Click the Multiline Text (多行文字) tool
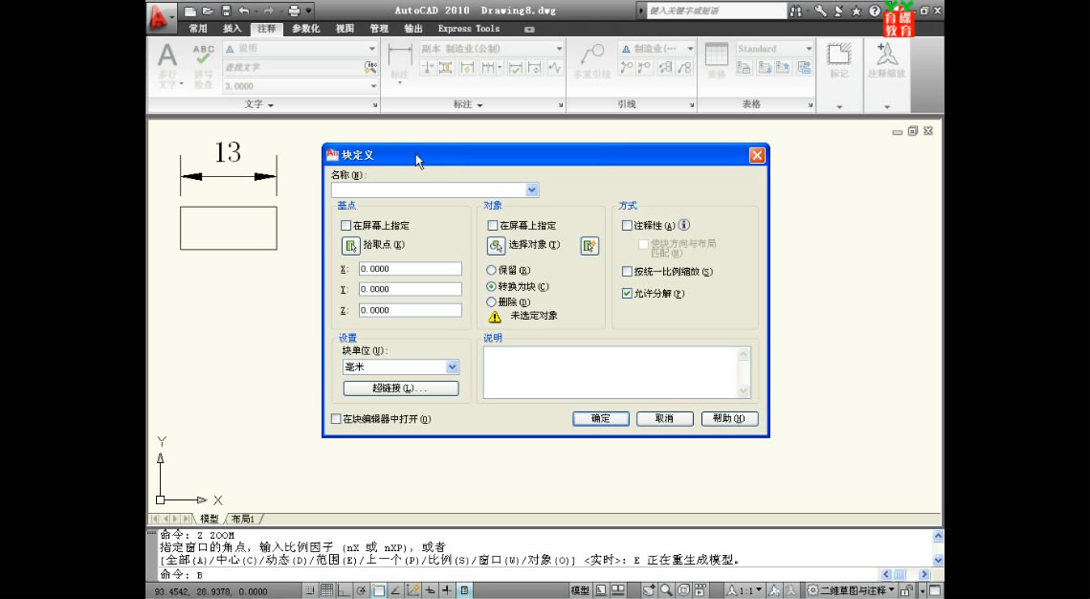Viewport: 1090px width, 599px height. click(167, 65)
